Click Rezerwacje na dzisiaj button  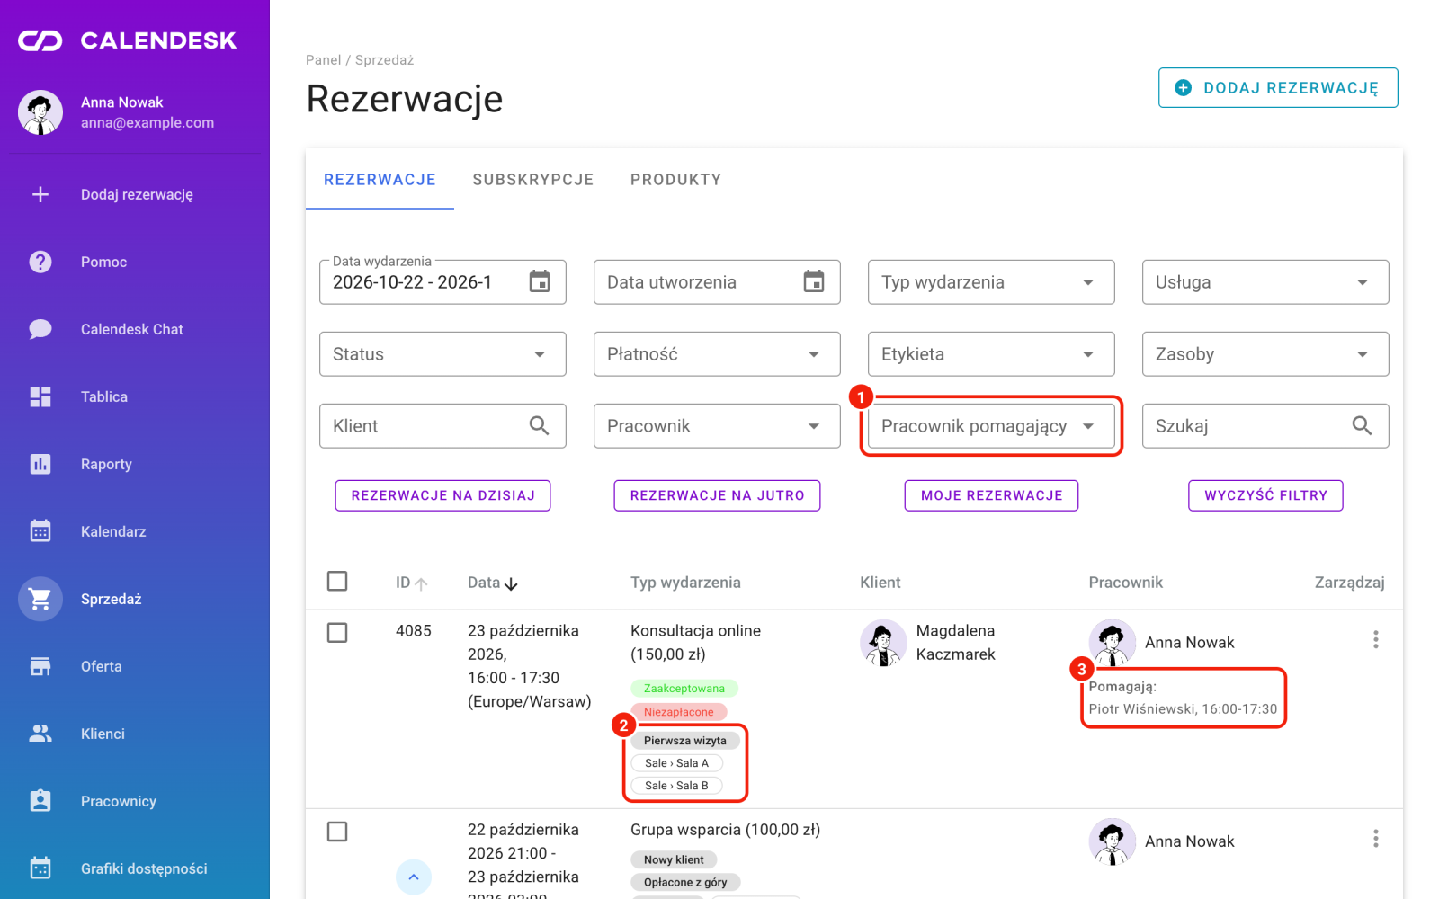(x=442, y=495)
